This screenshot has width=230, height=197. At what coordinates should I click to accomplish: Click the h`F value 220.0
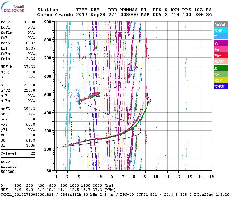[29, 85]
